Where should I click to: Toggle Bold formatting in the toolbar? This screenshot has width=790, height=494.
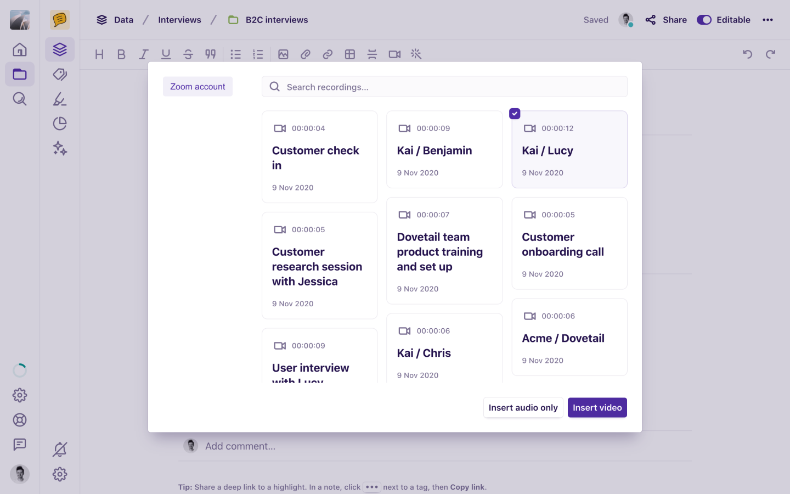pyautogui.click(x=121, y=54)
